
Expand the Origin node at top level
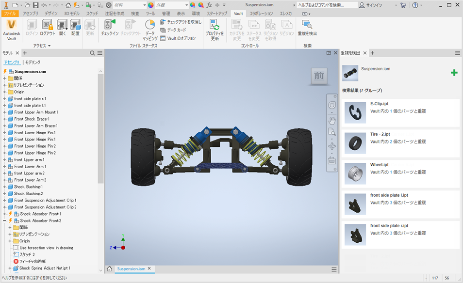pos(4,92)
